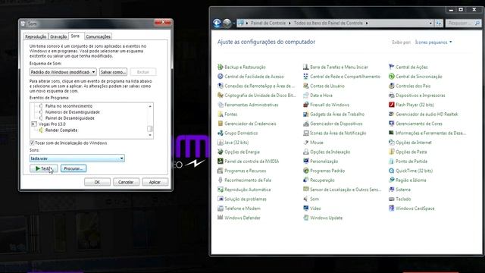Viewport: 485px width, 273px height.
Task: Open Personalização link
Action: tap(324, 162)
